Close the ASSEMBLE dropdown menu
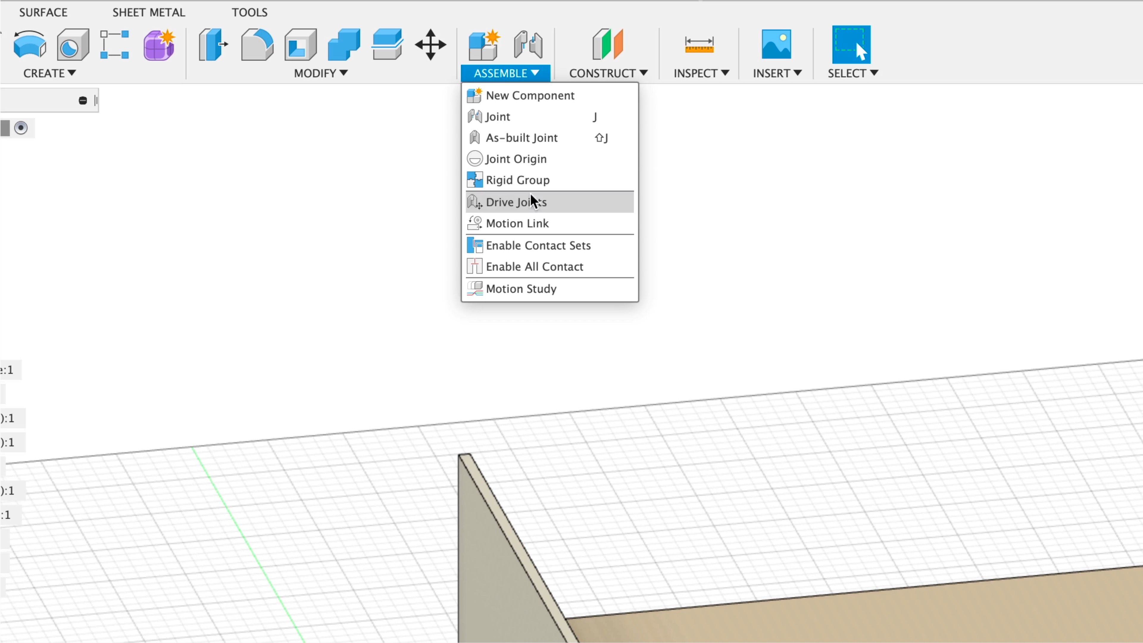 pyautogui.click(x=506, y=73)
